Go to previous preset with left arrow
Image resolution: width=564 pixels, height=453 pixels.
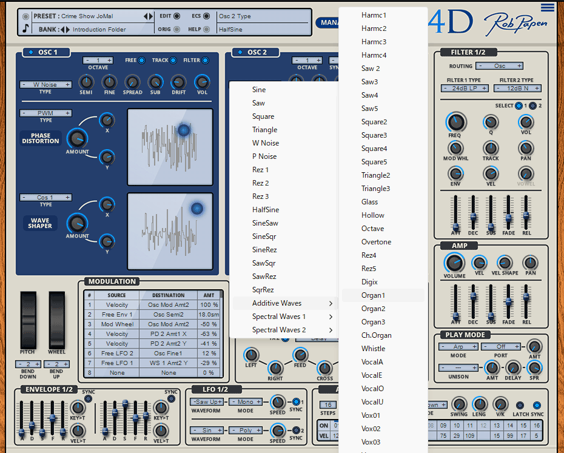pyautogui.click(x=146, y=16)
